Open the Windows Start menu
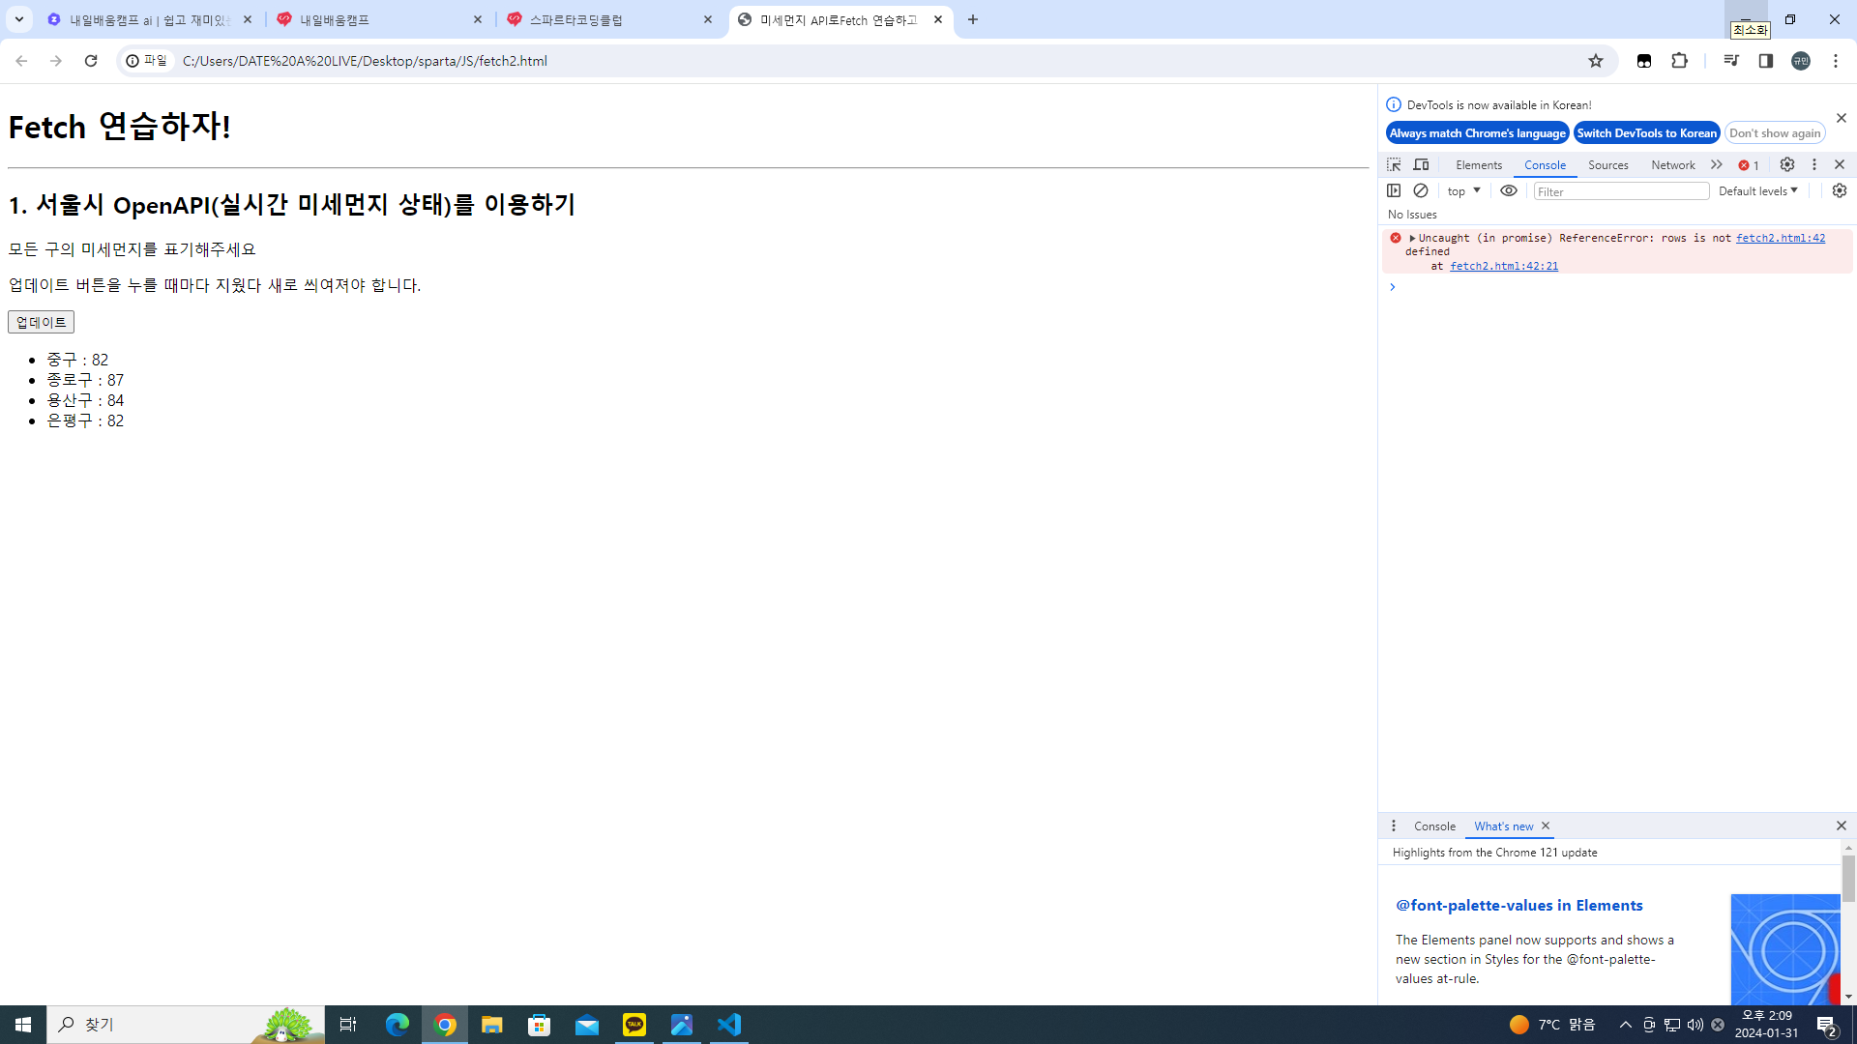Image resolution: width=1857 pixels, height=1044 pixels. (23, 1025)
